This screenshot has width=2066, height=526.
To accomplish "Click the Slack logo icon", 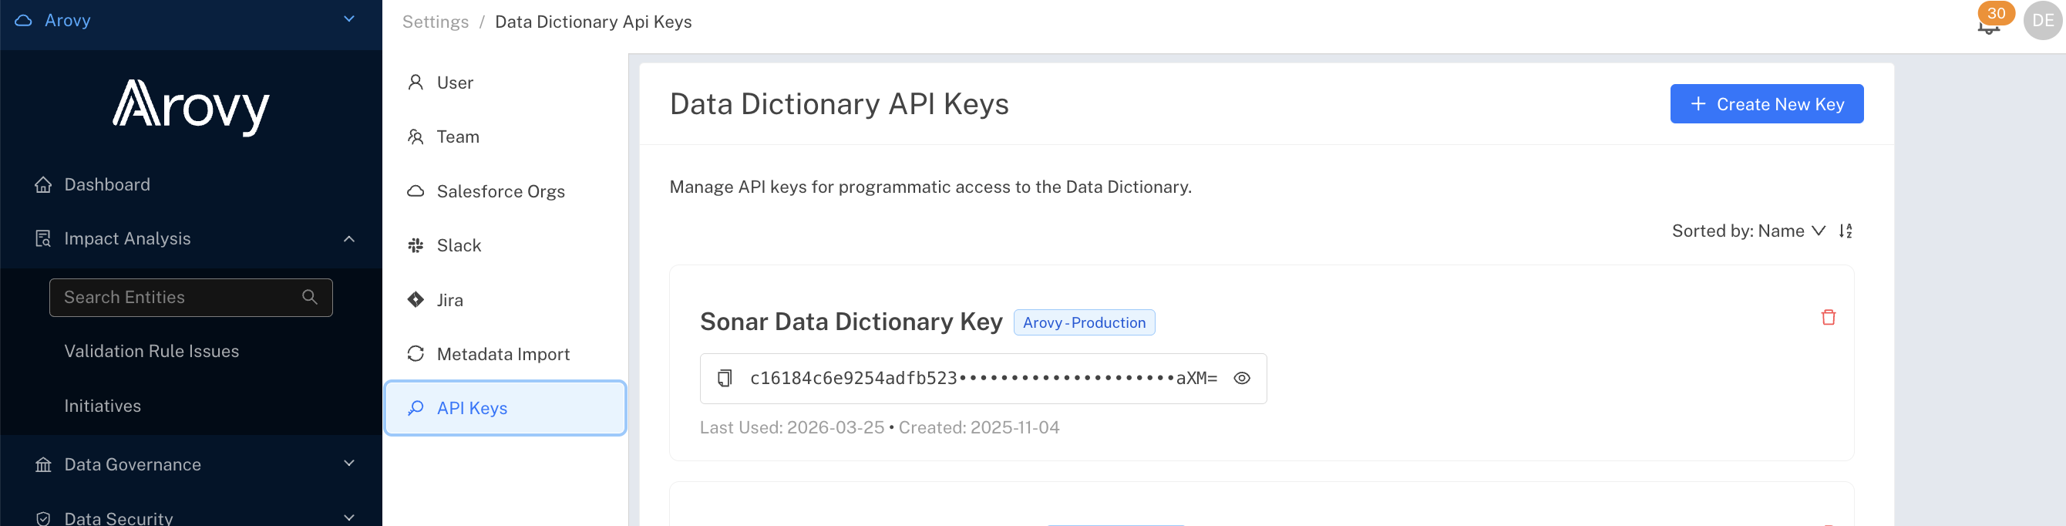I will 416,245.
